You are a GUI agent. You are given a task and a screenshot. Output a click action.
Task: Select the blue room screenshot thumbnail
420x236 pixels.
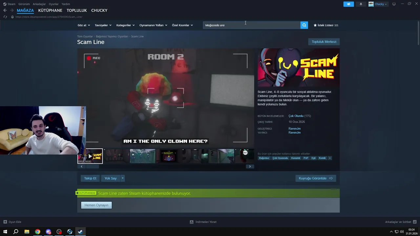pos(143,156)
